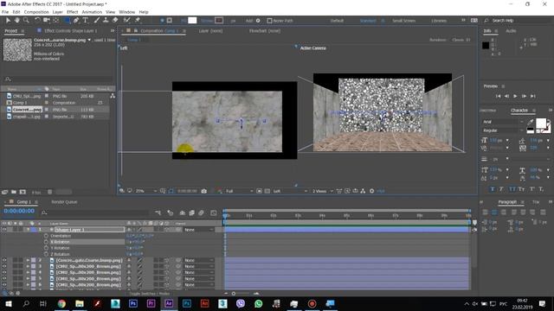The width and height of the screenshot is (554, 311).
Task: Open Shape Layer 1 parent None dropdown
Action: 199,230
